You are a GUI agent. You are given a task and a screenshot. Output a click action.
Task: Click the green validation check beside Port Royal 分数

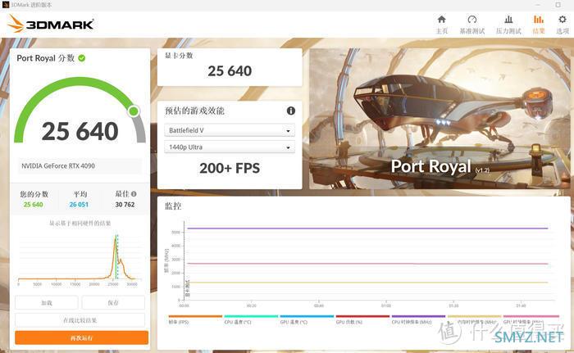tap(82, 58)
